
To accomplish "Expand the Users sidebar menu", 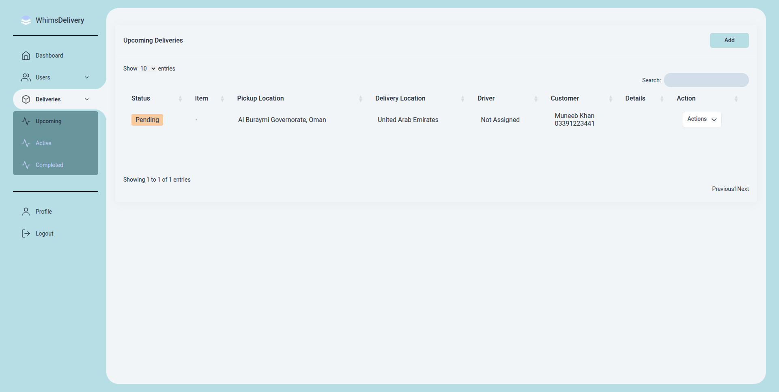I will pos(86,77).
